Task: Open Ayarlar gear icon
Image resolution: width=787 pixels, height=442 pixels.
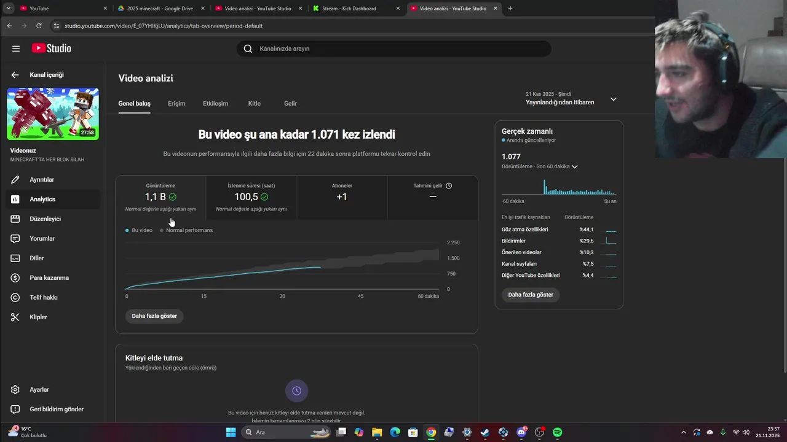Action: point(15,390)
